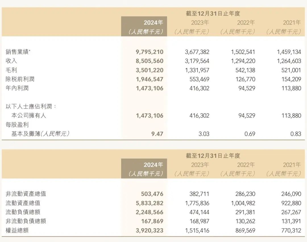
Task: Select the 2024 earnings per share 9.47
Action: coord(157,134)
